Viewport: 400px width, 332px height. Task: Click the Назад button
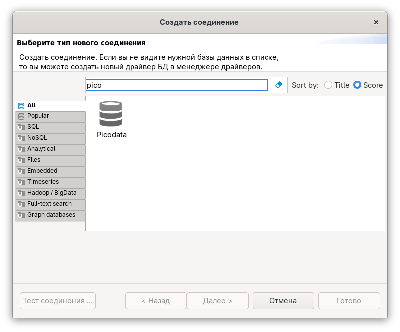pyautogui.click(x=155, y=300)
